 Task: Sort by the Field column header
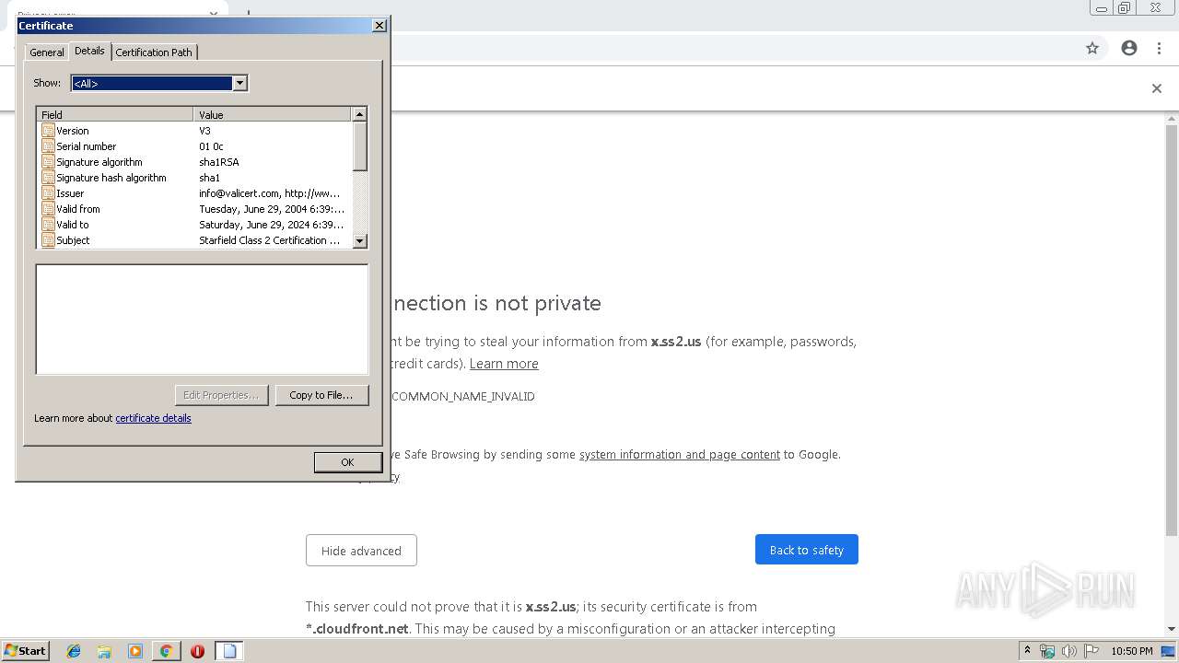pos(115,114)
